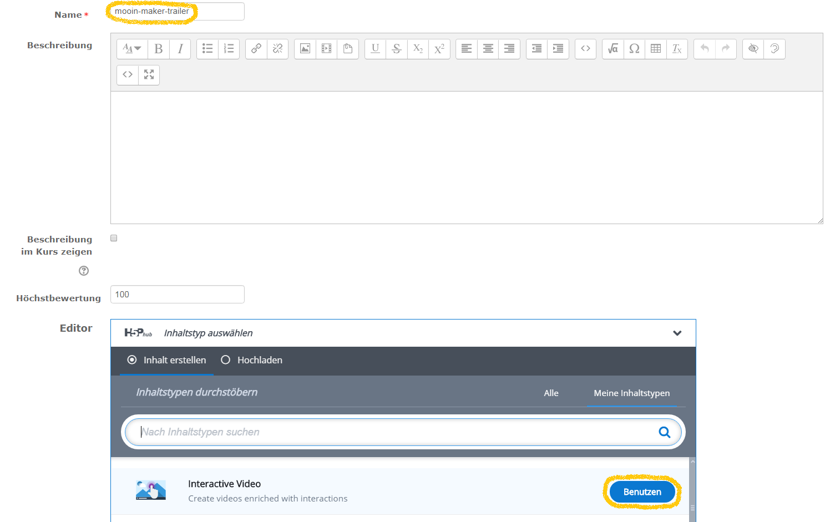This screenshot has width=825, height=522.
Task: Open the paragraph styles dropdown
Action: tap(131, 49)
